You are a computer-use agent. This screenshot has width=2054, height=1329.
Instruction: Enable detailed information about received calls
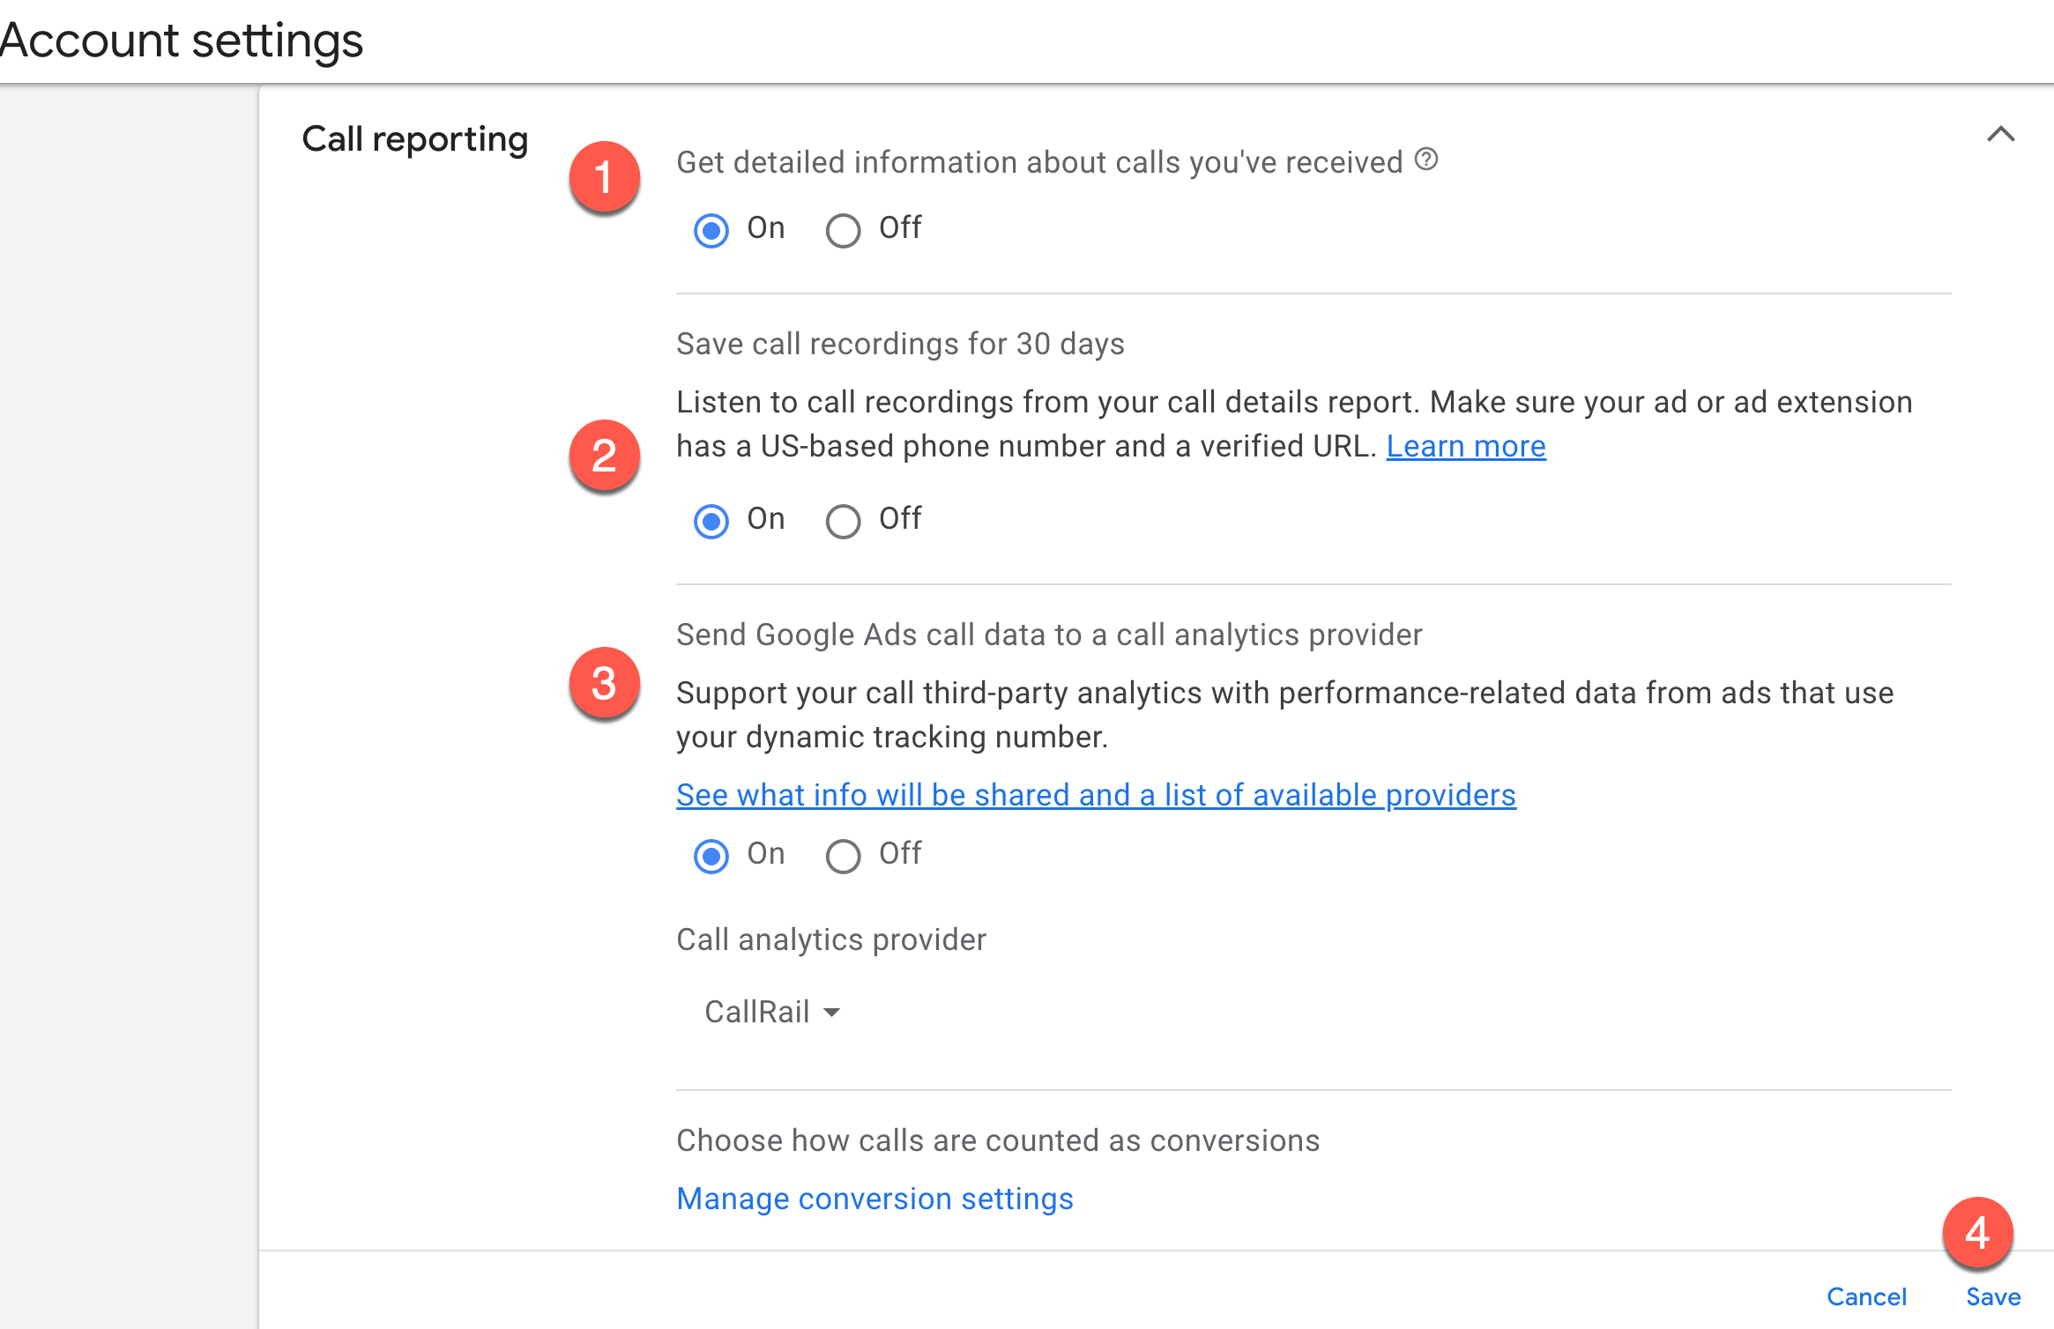(710, 230)
